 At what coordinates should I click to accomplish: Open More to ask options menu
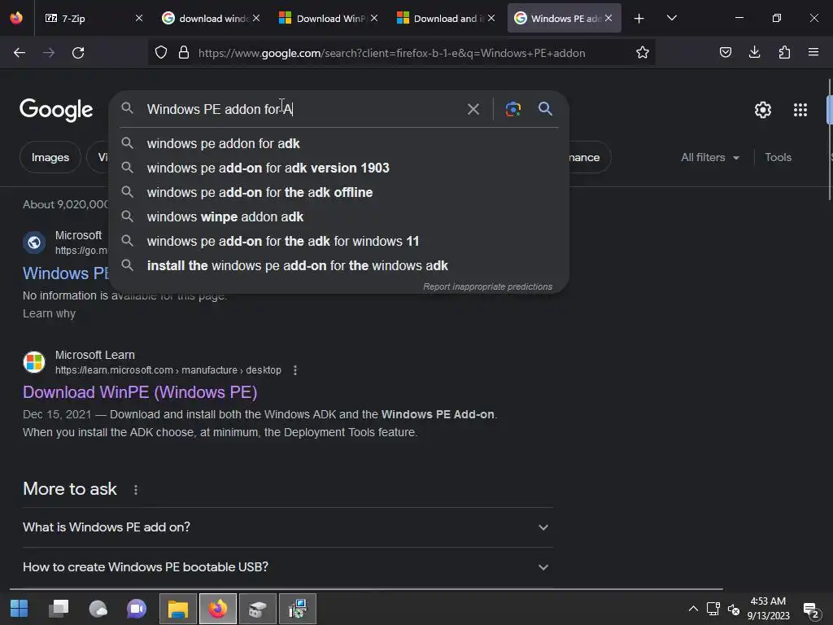[136, 489]
